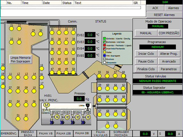Open the Avancado settings
The width and height of the screenshot is (183, 137).
(x=169, y=61)
